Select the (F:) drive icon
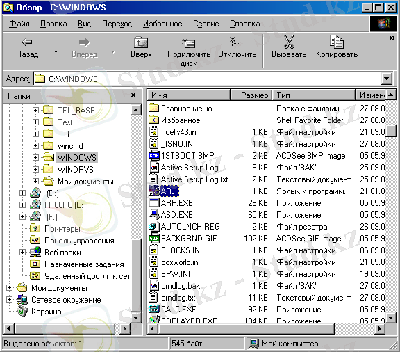This screenshot has height=352, width=400. (x=35, y=216)
